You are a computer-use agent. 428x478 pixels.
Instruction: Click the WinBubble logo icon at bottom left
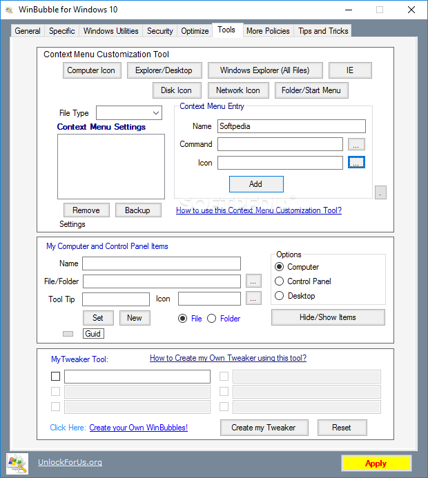[17, 464]
